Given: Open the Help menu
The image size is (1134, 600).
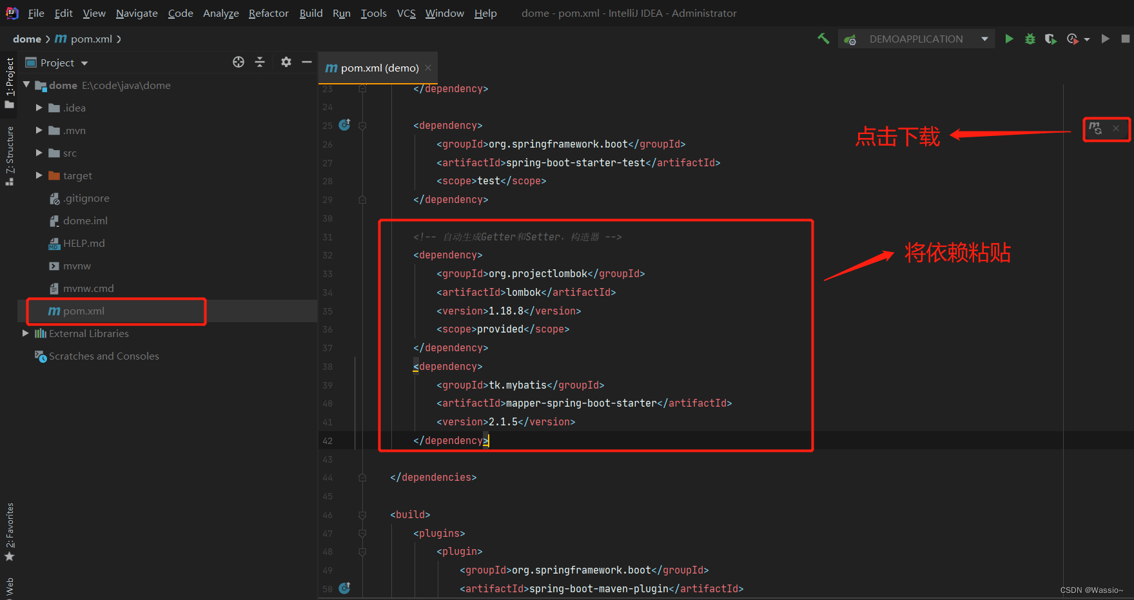Looking at the screenshot, I should point(485,13).
